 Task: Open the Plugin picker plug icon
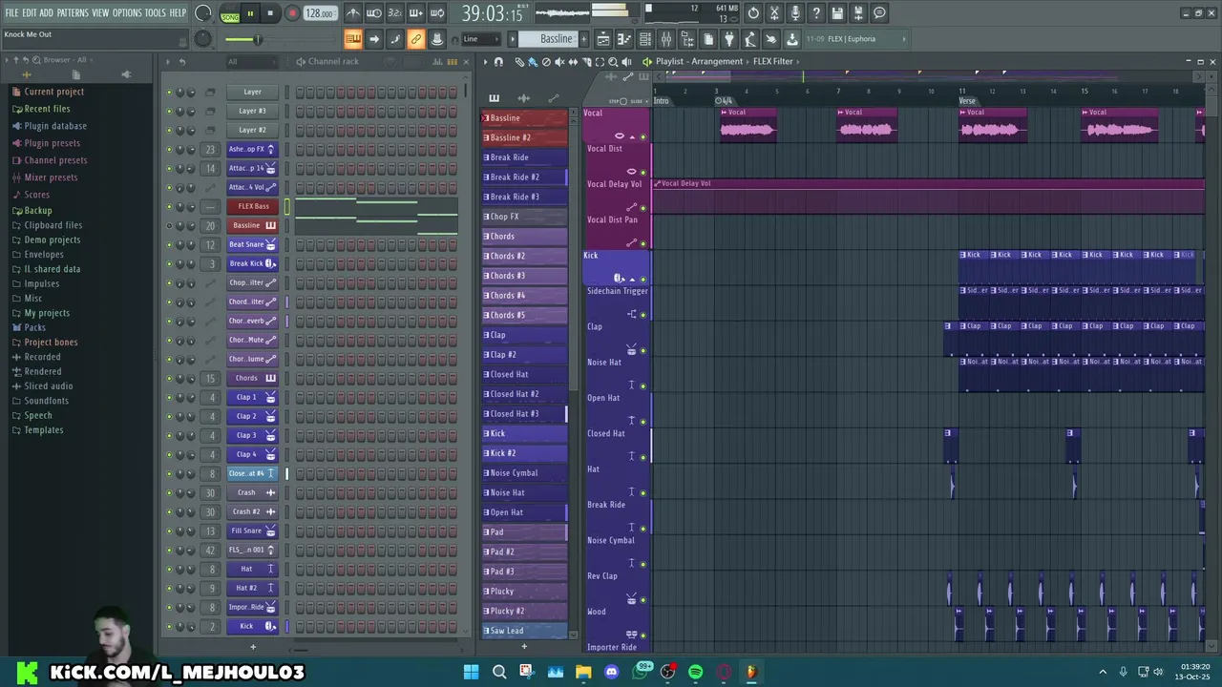pyautogui.click(x=727, y=39)
